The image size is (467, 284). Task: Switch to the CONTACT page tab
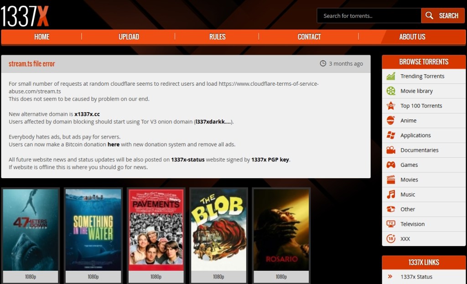pos(309,36)
